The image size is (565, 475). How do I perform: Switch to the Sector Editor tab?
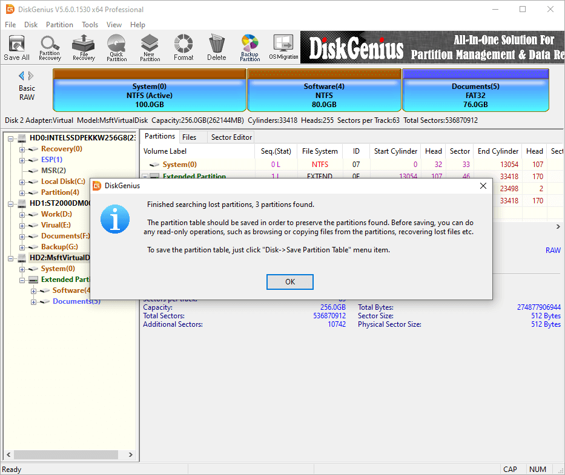[231, 137]
